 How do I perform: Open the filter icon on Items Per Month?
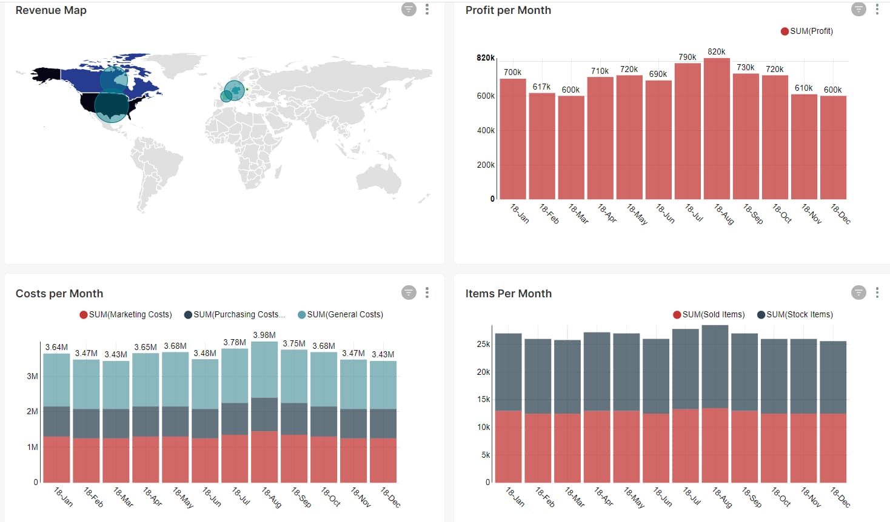858,292
